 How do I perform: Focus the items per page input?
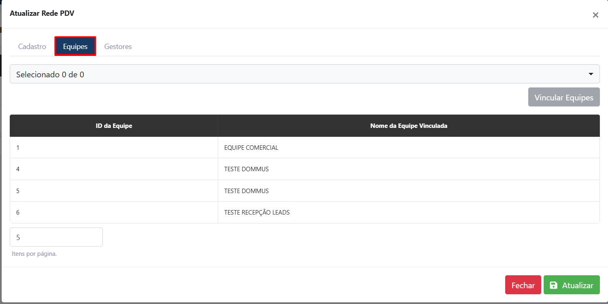coord(56,237)
